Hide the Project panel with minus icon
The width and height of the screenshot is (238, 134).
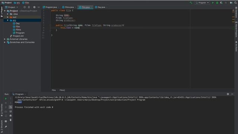tap(39, 7)
